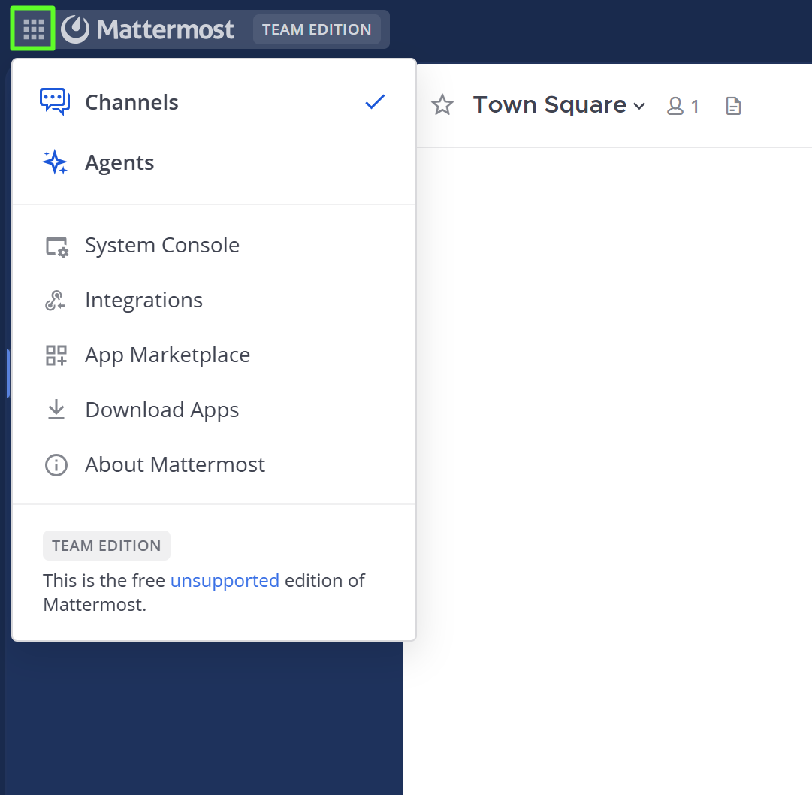Click the Download Apps arrow icon
Image resolution: width=812 pixels, height=795 pixels.
56,410
